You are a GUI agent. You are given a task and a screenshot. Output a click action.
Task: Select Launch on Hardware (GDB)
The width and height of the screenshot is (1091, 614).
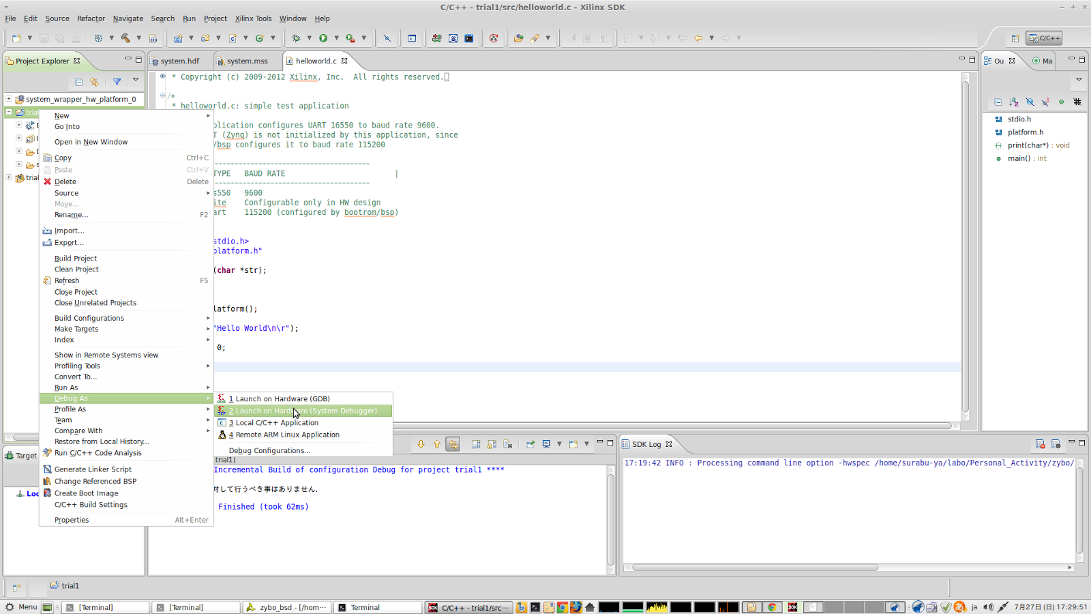tap(303, 398)
